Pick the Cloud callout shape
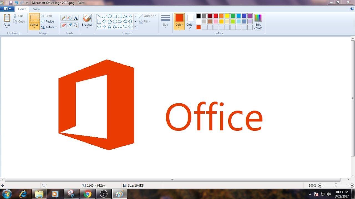This screenshot has width=355, height=199. point(130,27)
